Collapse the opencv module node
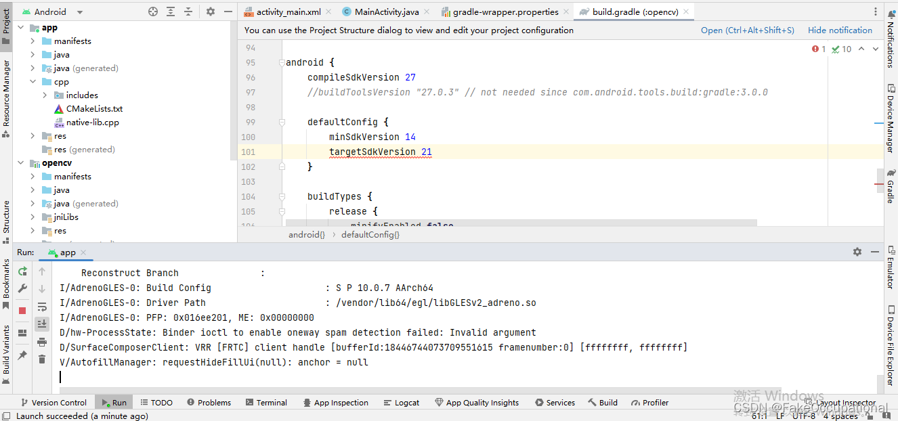The height and width of the screenshot is (421, 898). (20, 163)
